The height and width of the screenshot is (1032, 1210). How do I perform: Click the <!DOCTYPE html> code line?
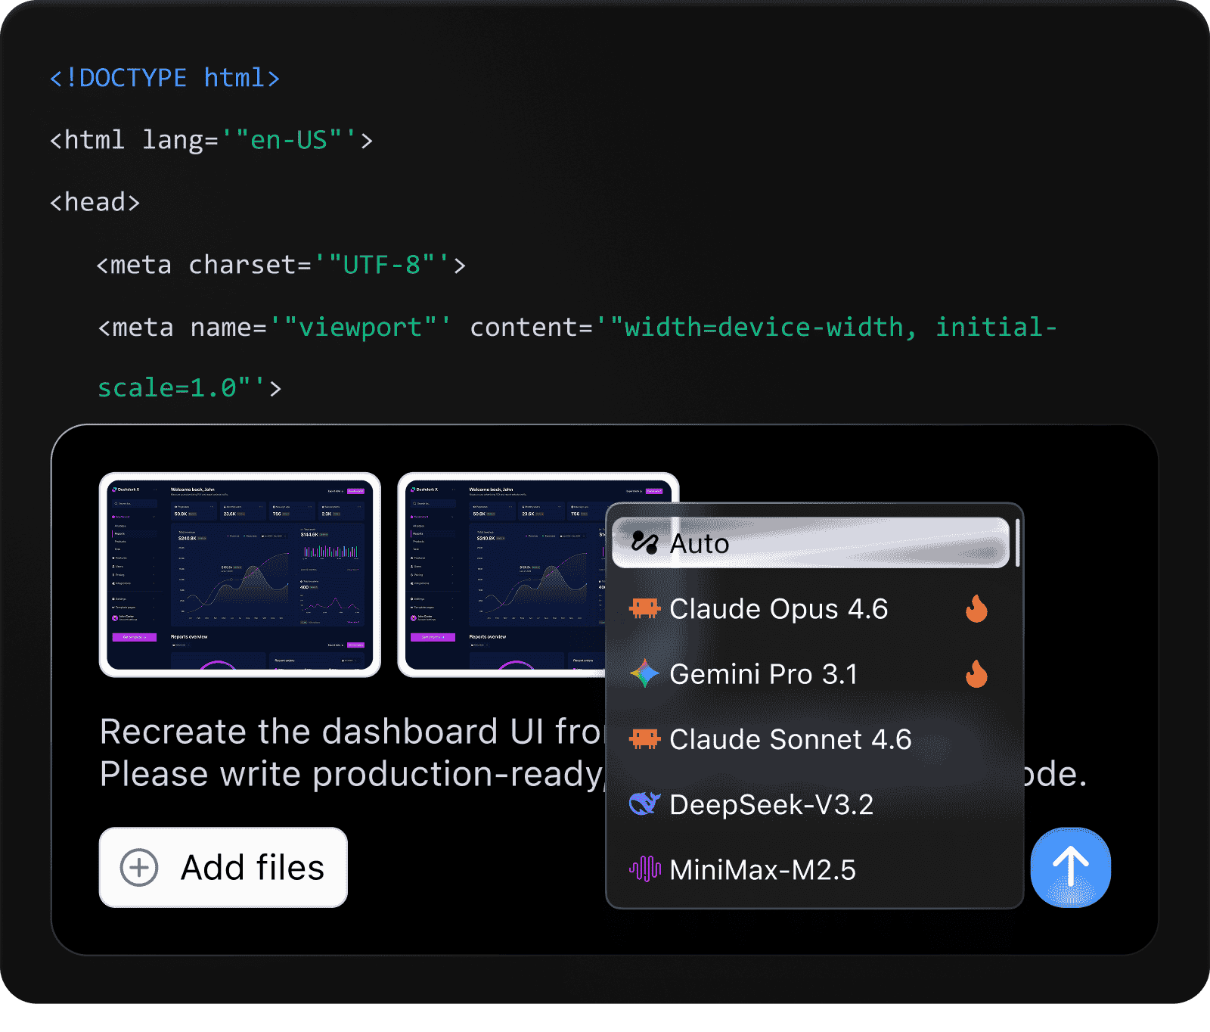click(165, 77)
